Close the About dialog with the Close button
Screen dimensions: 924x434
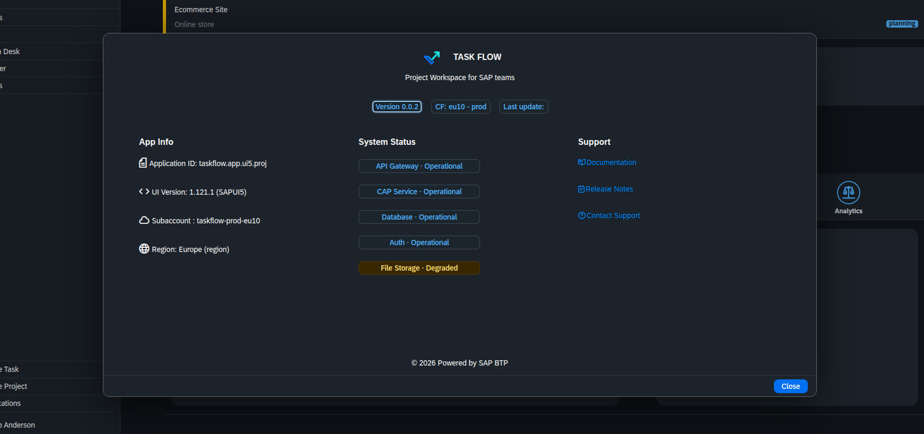(790, 386)
